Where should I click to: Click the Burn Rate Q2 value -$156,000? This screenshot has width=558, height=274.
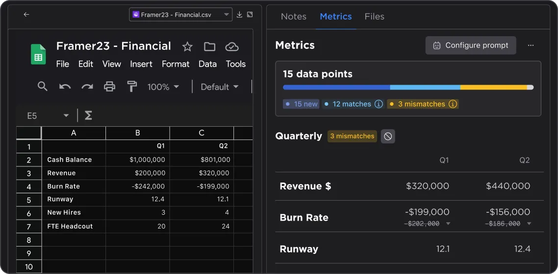508,212
